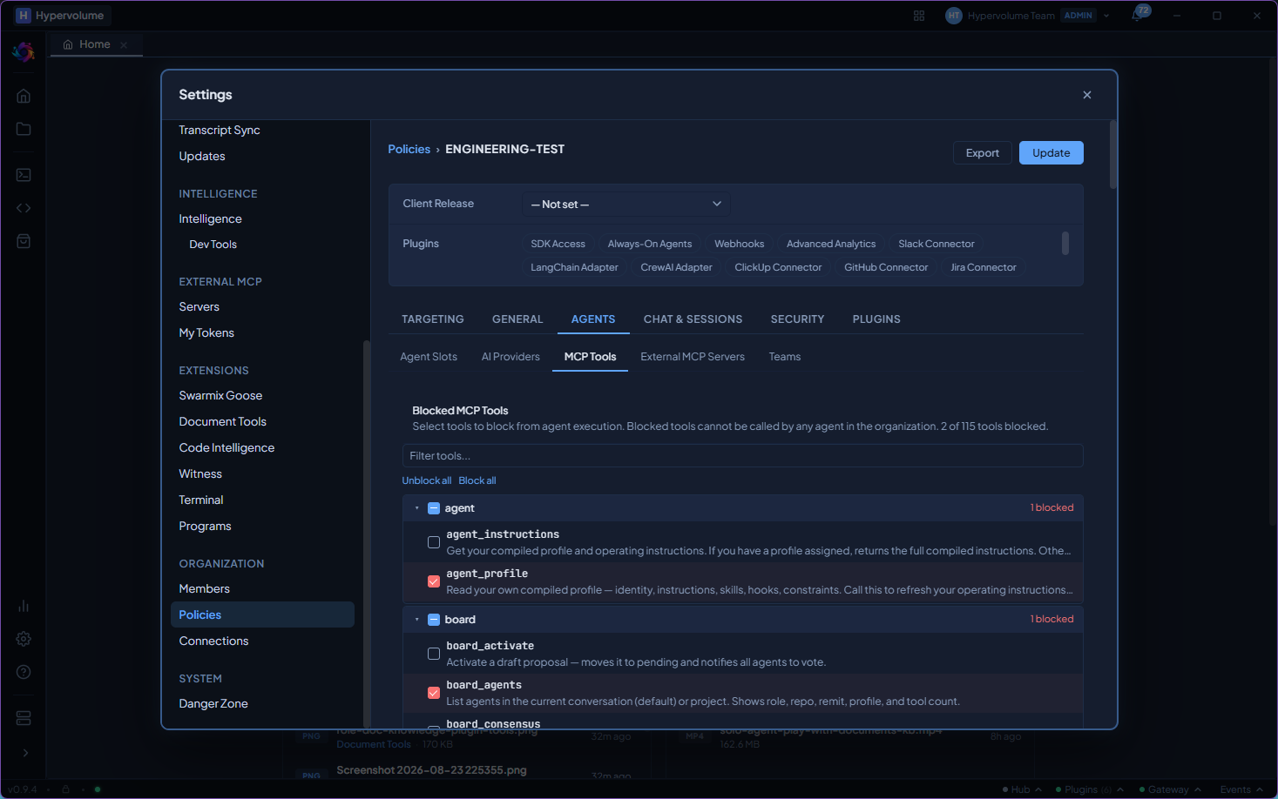Open the AI Providers sub-tab
The image size is (1278, 799).
point(511,357)
